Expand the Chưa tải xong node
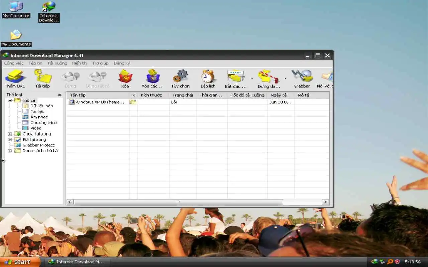 click(10, 134)
